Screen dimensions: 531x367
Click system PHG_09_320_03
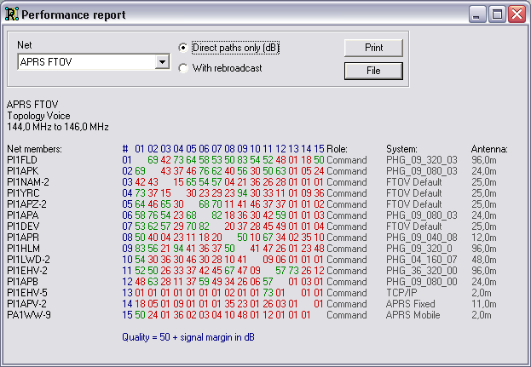coord(422,160)
